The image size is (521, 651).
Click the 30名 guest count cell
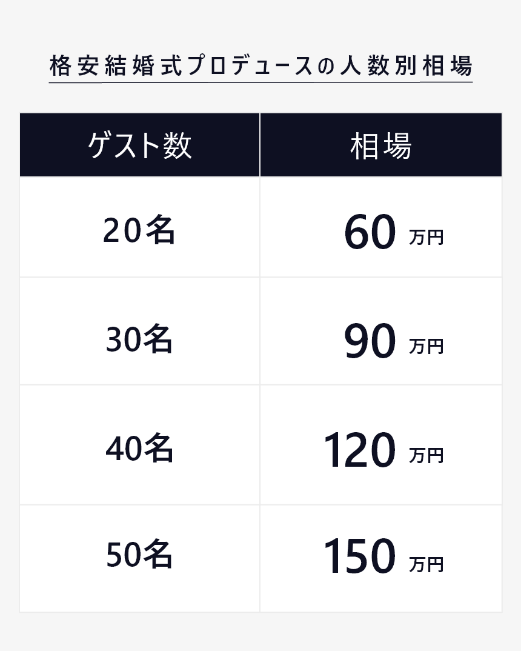tap(140, 331)
